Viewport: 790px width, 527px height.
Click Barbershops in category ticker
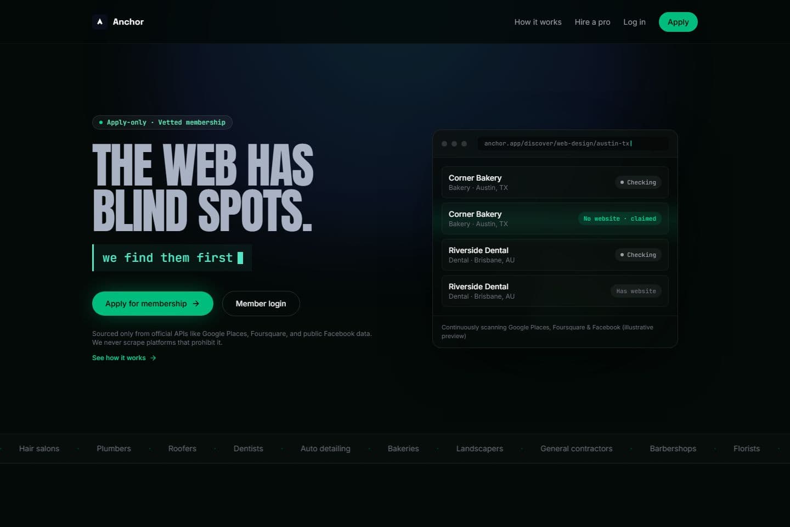[x=673, y=448]
